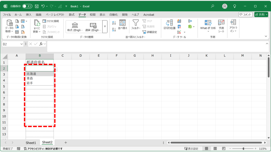Viewport: 271px width, 152px height.
Task: Collapse the ribbon chevron
Action: (266, 36)
